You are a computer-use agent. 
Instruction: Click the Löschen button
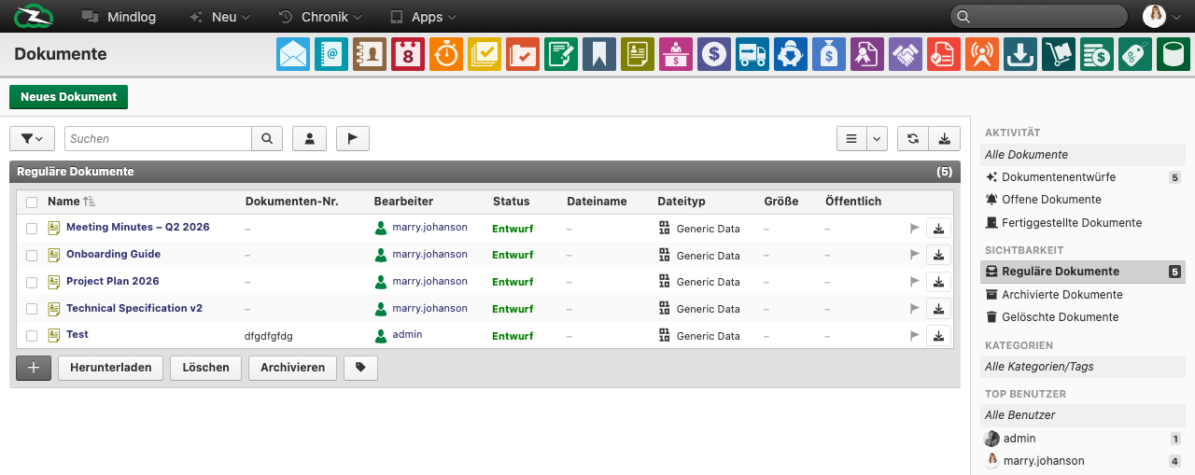point(205,368)
